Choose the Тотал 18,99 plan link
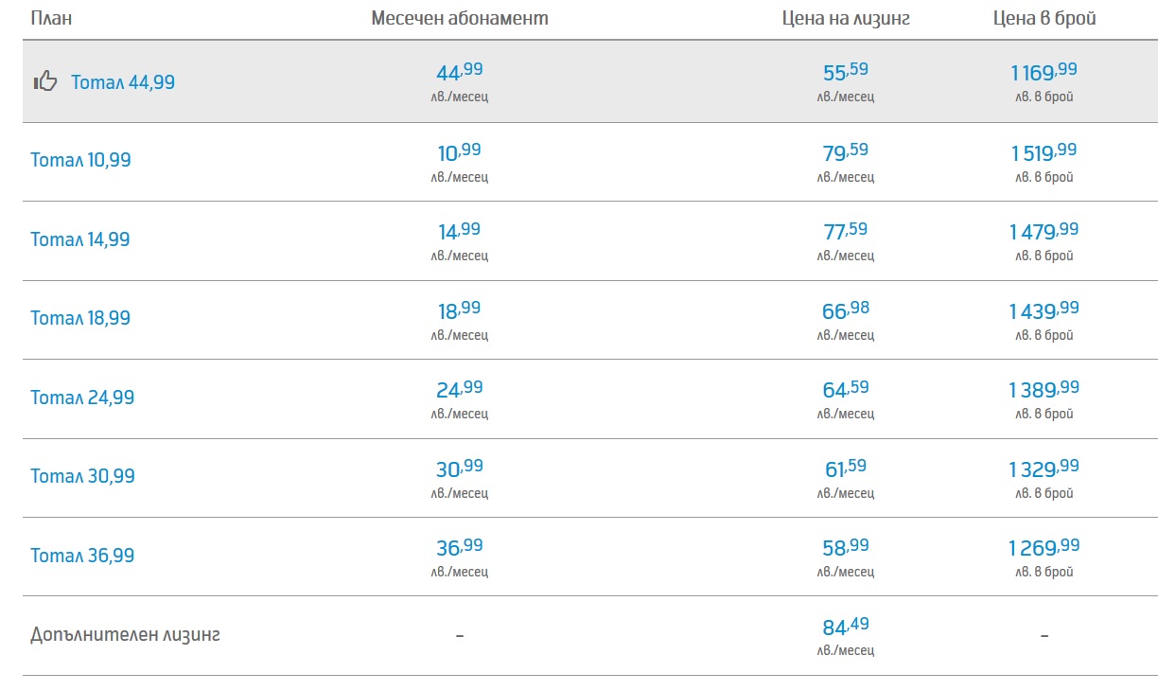1175x690 pixels. click(x=80, y=318)
